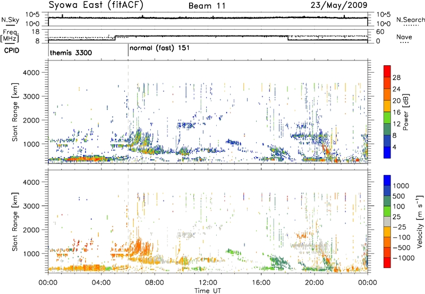The width and height of the screenshot is (425, 294).
Task: Select 'Slant Range [km]' label of Power panel
Action: [15, 112]
